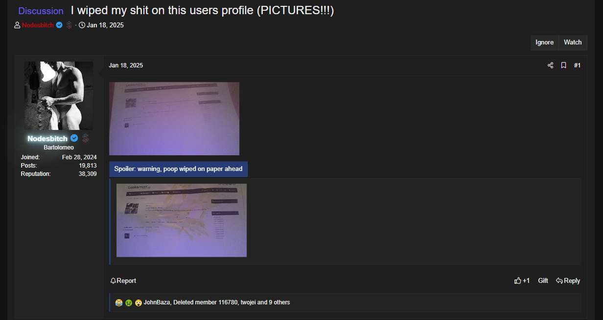The width and height of the screenshot is (603, 320).
Task: Click the verified badge next to the sidebar username
Action: (x=74, y=138)
